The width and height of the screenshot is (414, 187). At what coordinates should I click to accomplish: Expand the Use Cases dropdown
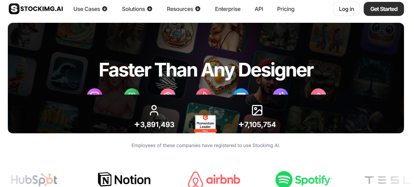(90, 9)
